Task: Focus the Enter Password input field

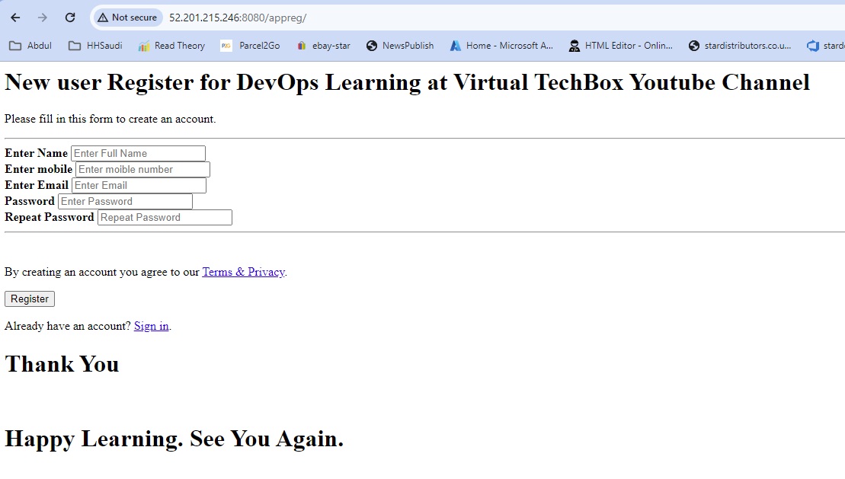Action: [x=125, y=202]
